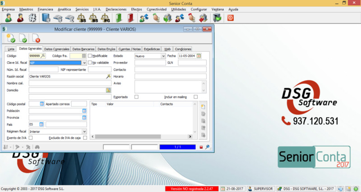This screenshot has height=192, width=361.
Task: Switch to the Cuentas / Notas tab
Action: click(x=130, y=49)
